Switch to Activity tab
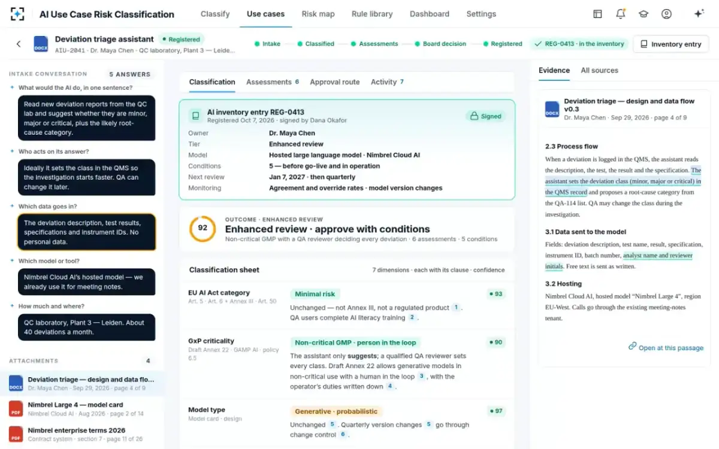 [387, 82]
